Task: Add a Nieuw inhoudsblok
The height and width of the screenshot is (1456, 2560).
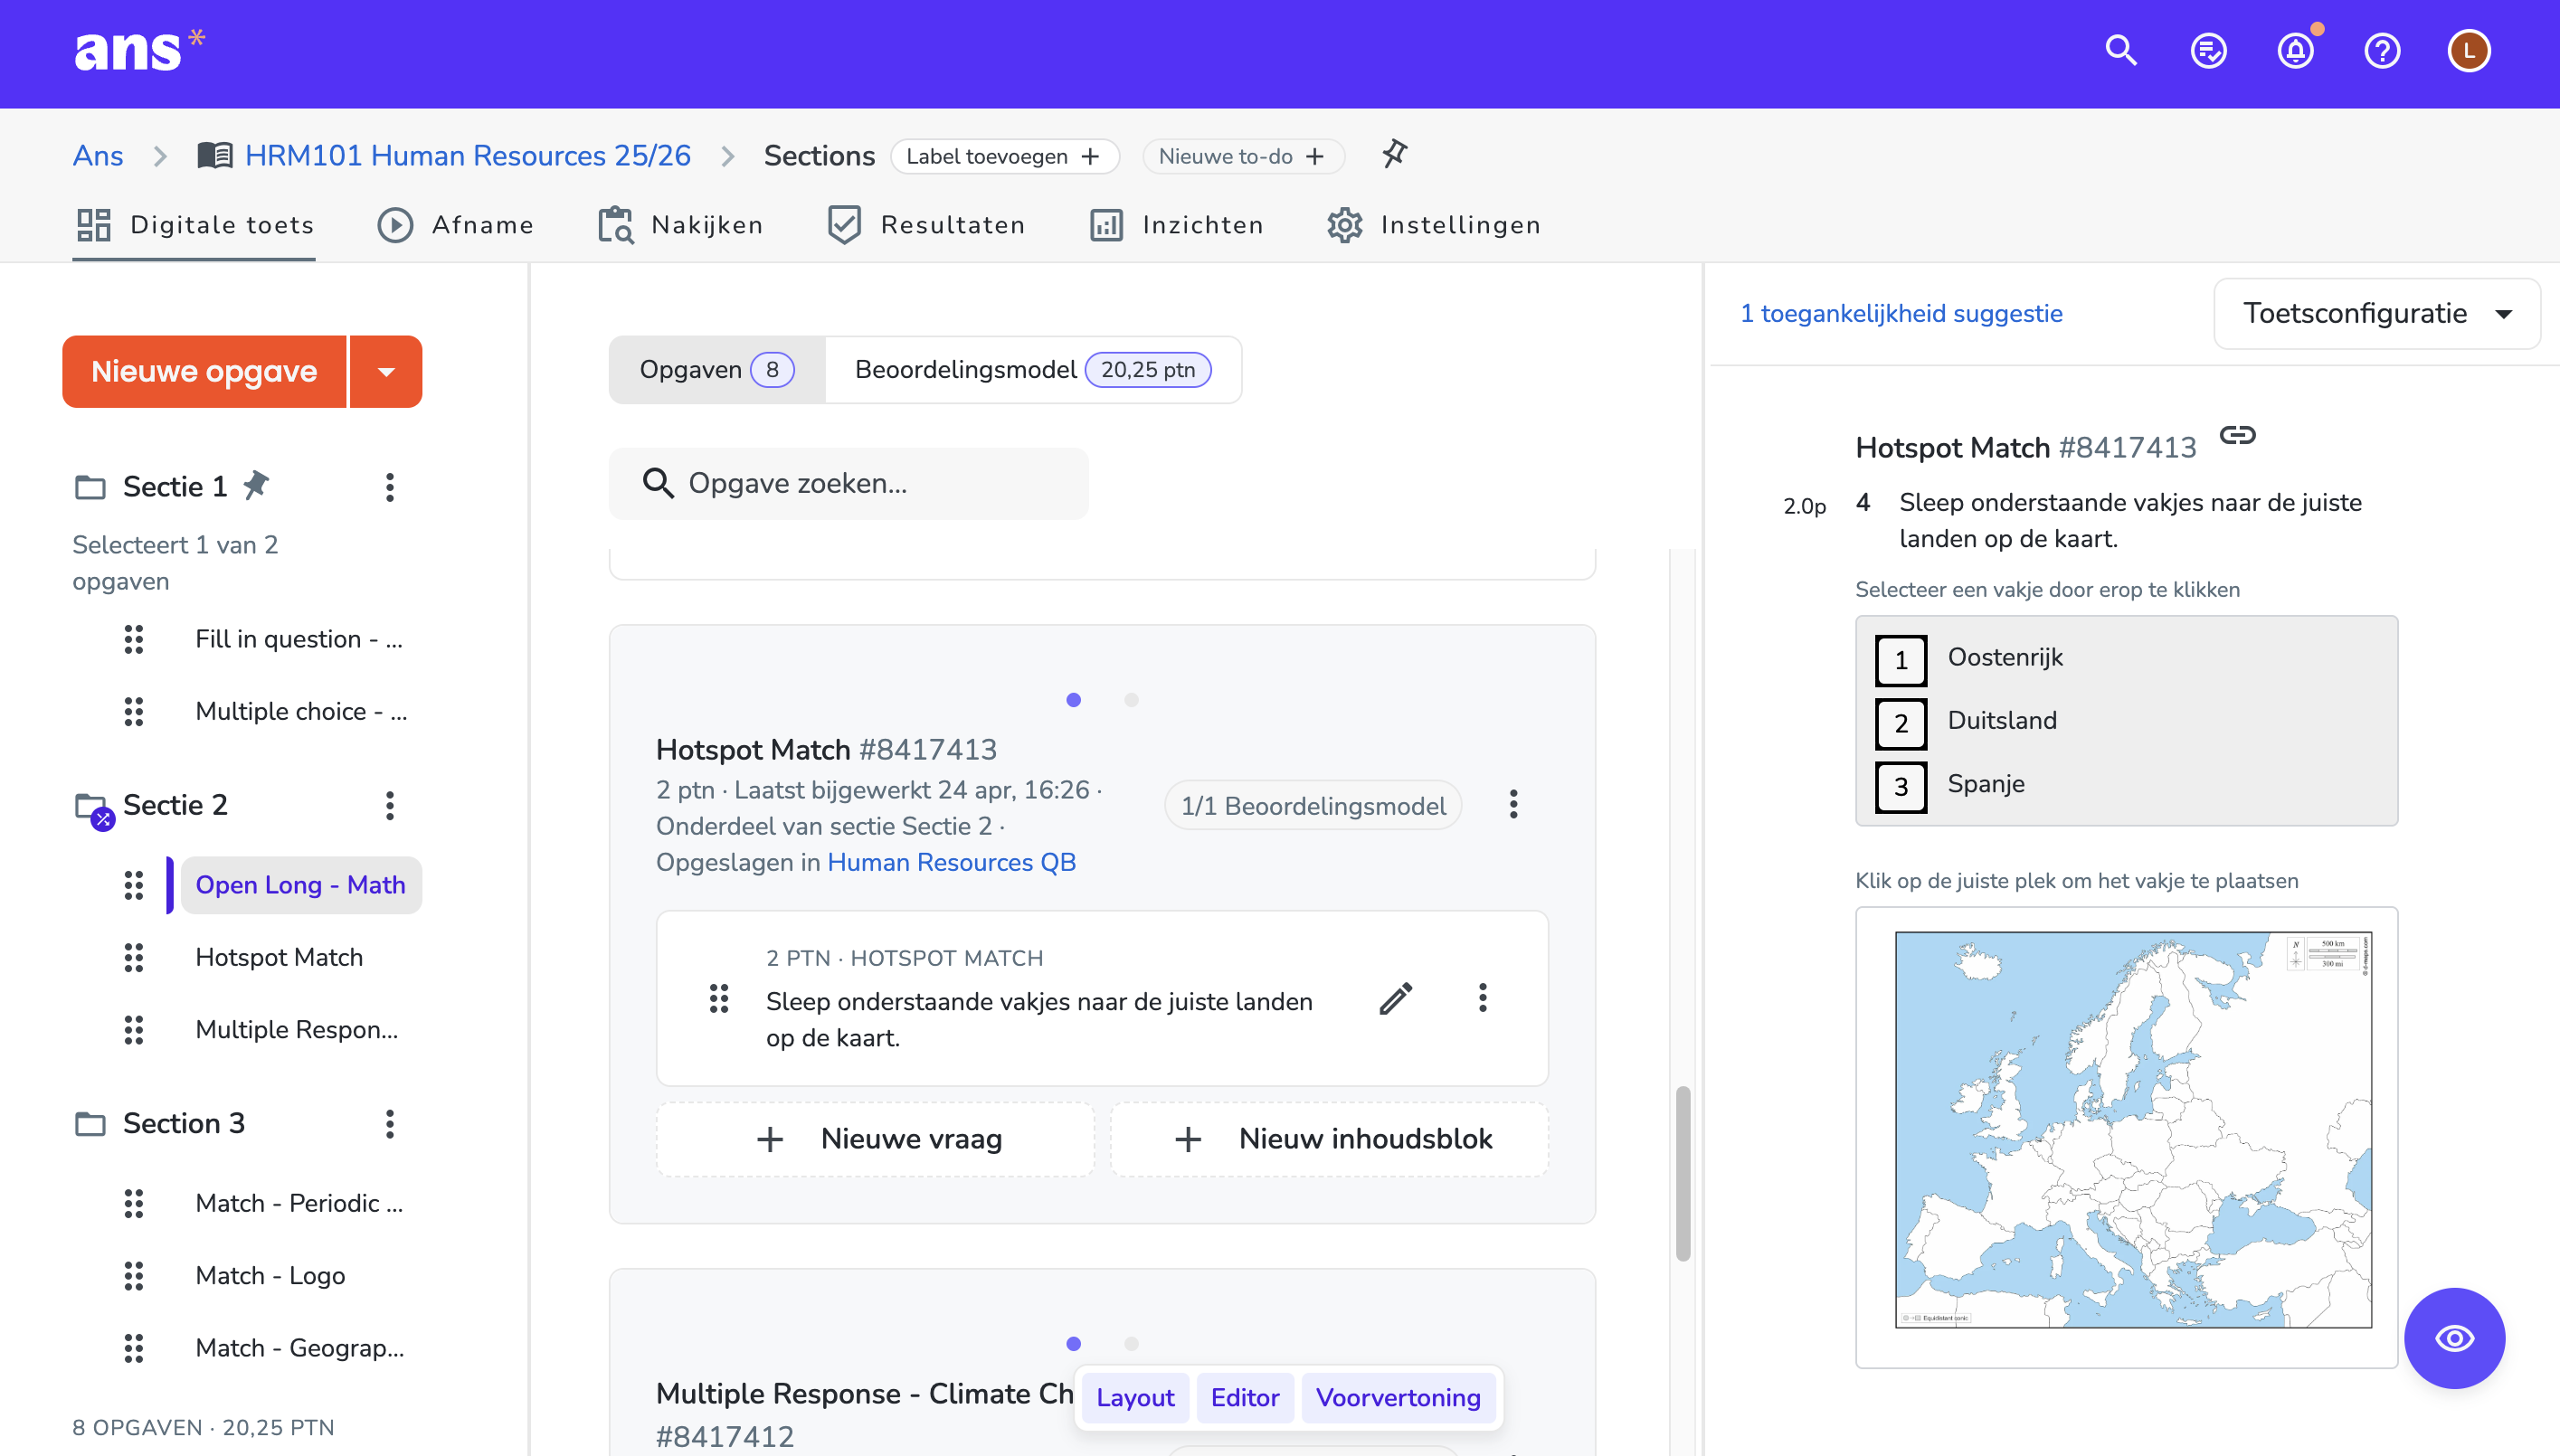Action: click(1329, 1139)
